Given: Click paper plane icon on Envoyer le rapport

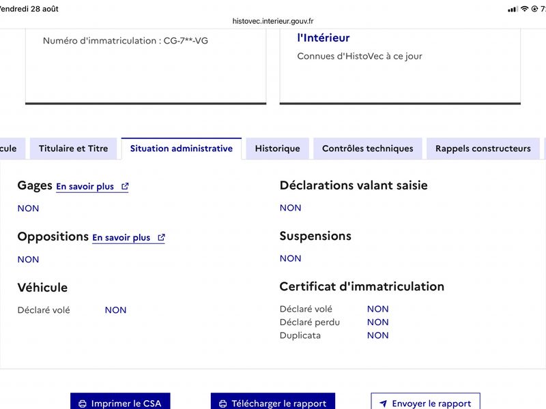Looking at the screenshot, I should click(383, 404).
